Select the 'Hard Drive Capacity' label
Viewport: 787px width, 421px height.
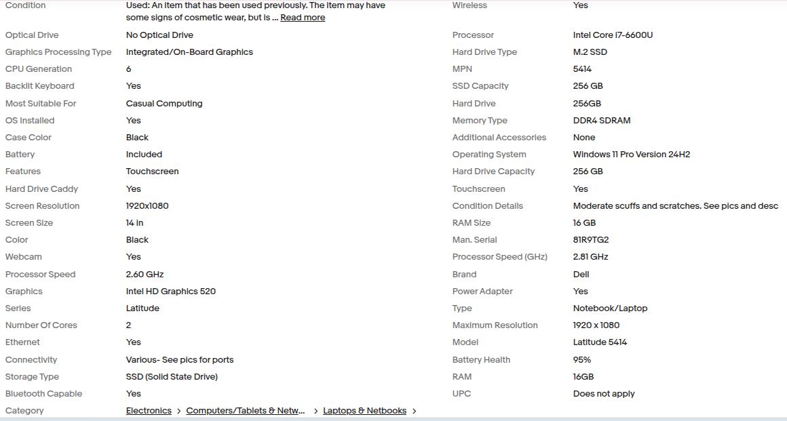[493, 172]
